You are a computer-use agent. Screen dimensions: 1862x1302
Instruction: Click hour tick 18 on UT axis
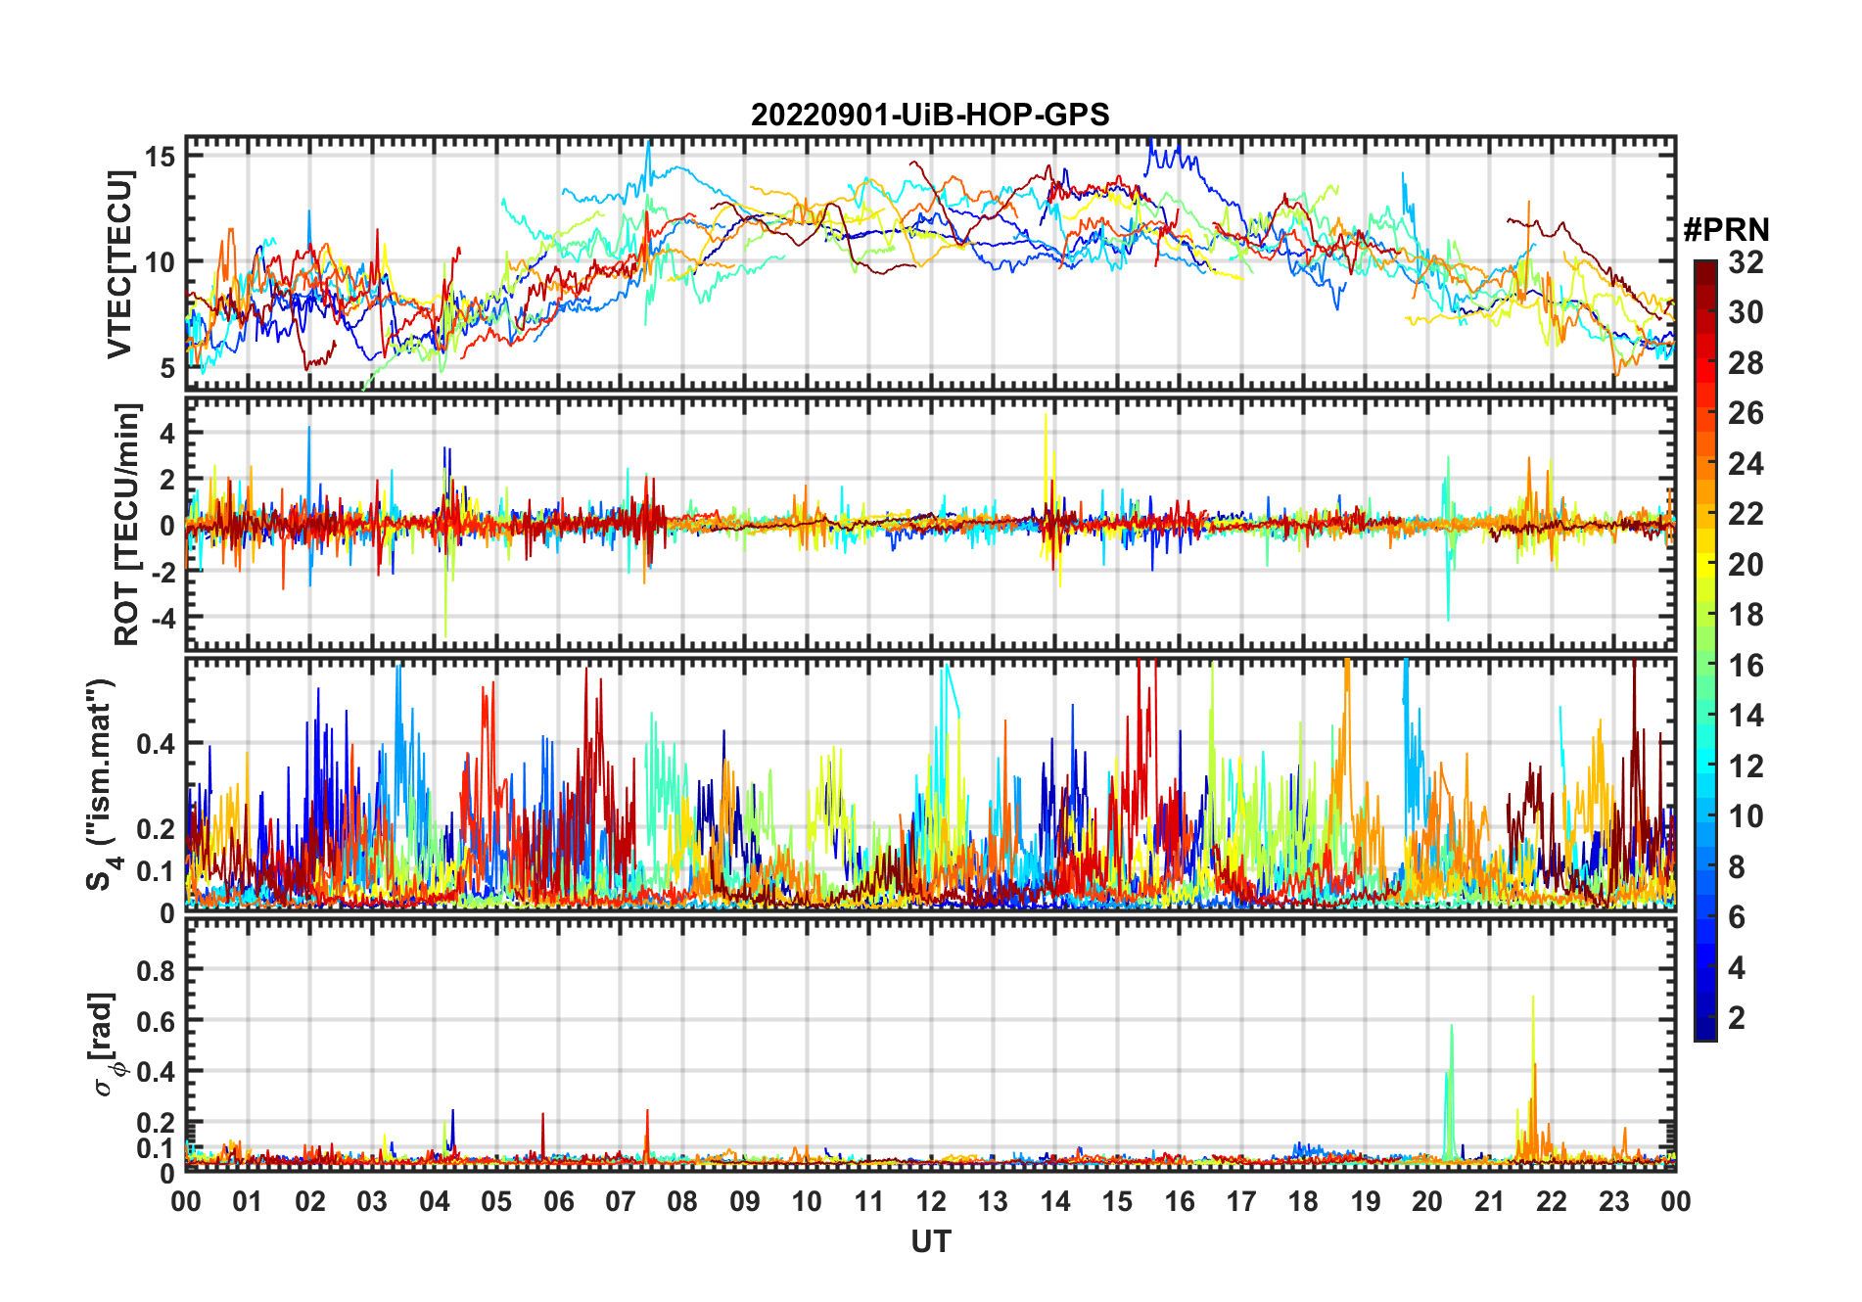[1303, 1201]
